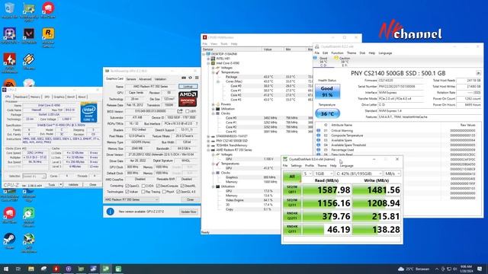This screenshot has width=488, height=274.
Task: Open the Memory tab in CPU-Z
Action: pos(35,97)
